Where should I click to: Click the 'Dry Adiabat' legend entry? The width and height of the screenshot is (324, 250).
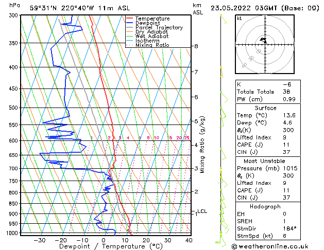click(x=151, y=32)
